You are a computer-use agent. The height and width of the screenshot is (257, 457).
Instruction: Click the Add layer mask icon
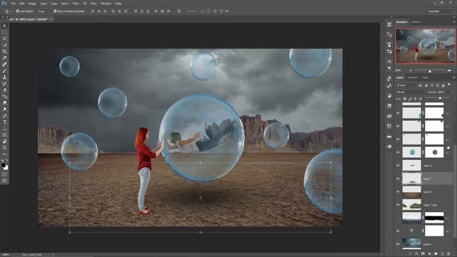[423, 254]
